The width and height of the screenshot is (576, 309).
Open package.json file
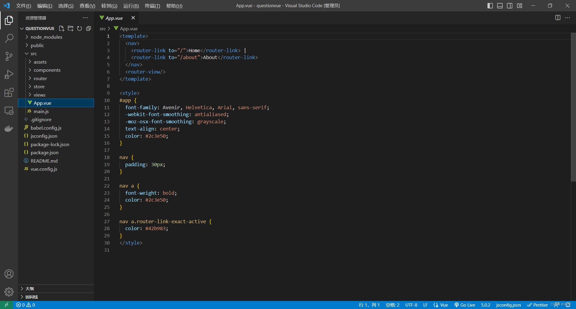tap(56, 153)
